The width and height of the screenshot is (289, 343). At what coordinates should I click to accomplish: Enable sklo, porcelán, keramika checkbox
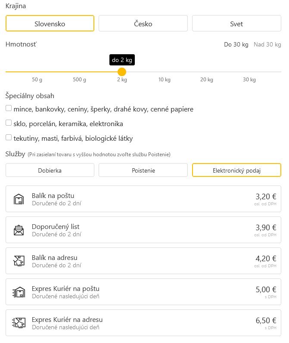coord(9,123)
